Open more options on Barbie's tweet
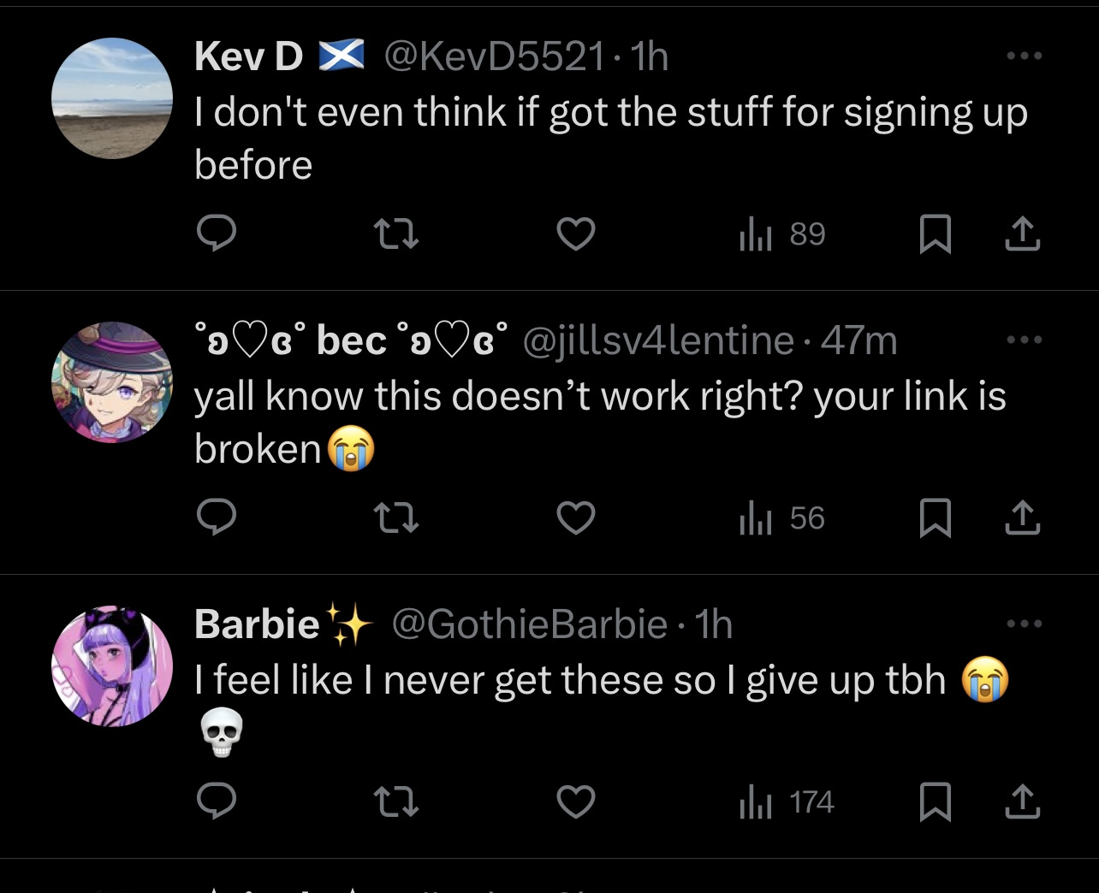This screenshot has height=893, width=1099. (1025, 624)
